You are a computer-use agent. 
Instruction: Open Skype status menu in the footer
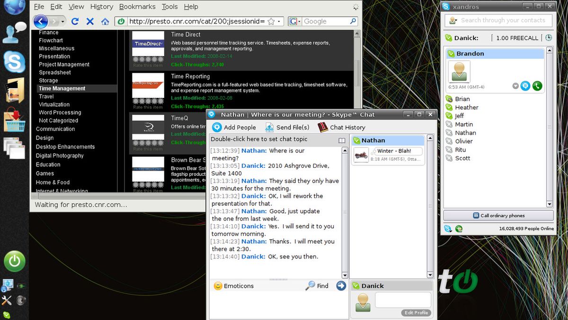448,229
